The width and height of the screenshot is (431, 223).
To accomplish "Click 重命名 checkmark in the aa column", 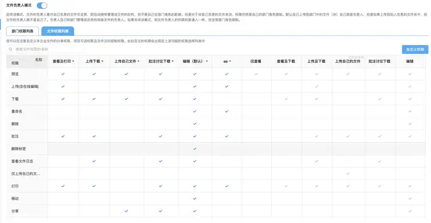I will [227, 111].
